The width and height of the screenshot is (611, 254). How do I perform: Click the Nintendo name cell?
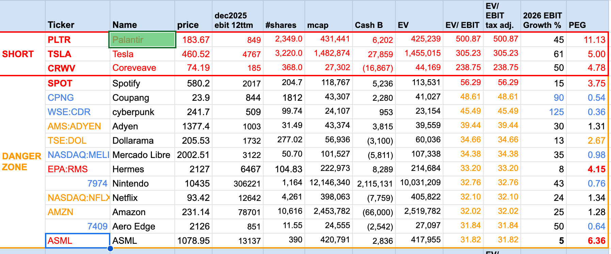coord(142,184)
